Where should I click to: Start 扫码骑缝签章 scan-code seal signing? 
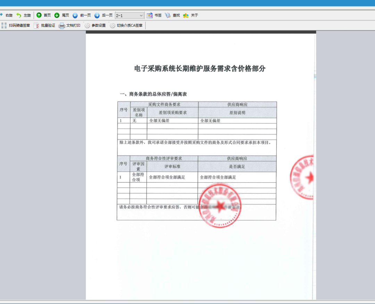(x=16, y=25)
